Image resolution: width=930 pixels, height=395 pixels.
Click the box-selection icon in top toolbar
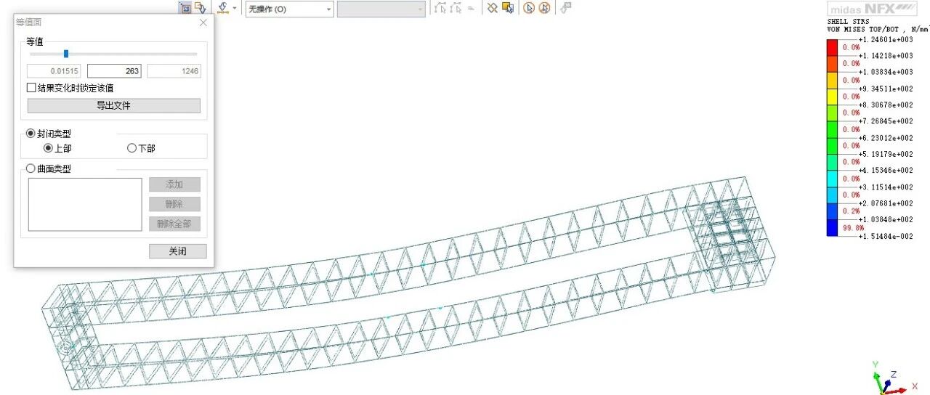pyautogui.click(x=185, y=8)
